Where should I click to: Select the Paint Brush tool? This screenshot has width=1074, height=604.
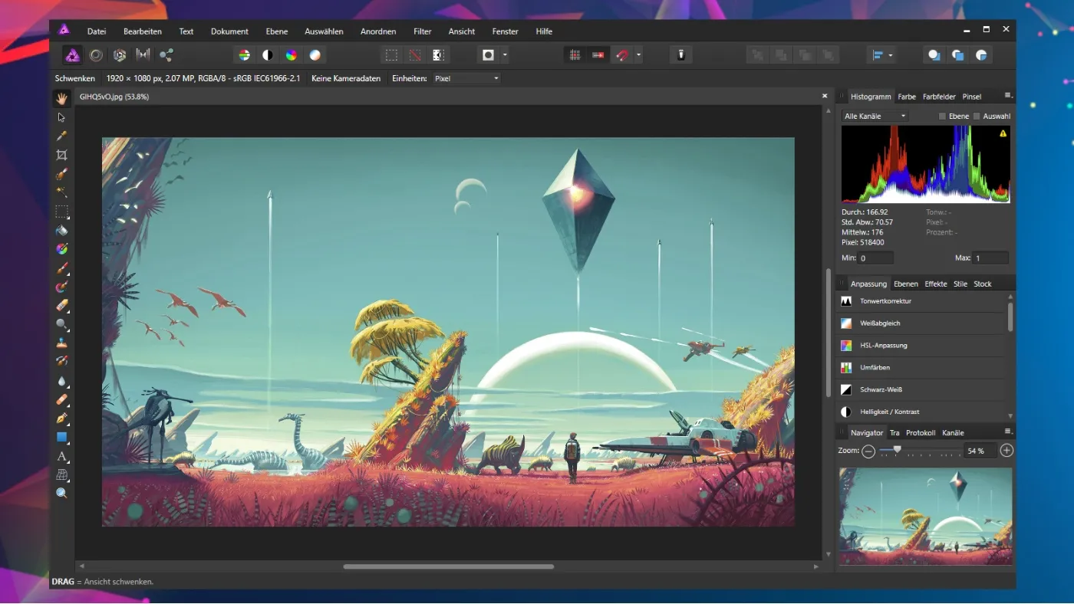click(x=61, y=268)
